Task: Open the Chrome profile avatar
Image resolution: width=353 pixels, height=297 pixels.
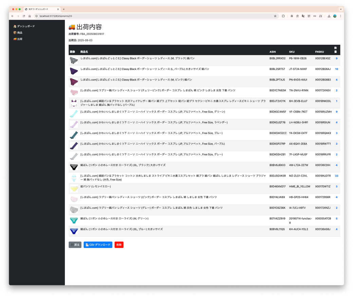Action: (335, 16)
